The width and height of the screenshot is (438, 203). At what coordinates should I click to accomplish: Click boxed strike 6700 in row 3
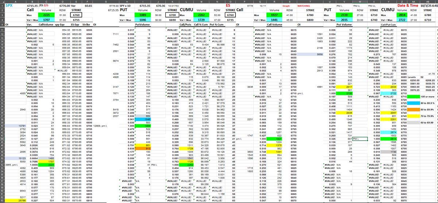pyautogui.click(x=173, y=15)
